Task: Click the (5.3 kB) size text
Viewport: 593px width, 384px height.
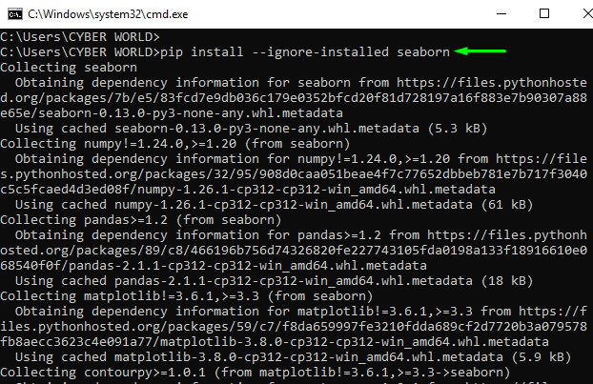Action: coord(458,129)
